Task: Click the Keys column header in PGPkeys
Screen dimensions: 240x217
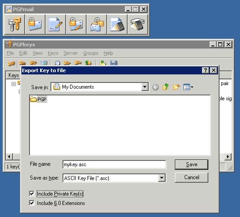Action: [x=13, y=75]
